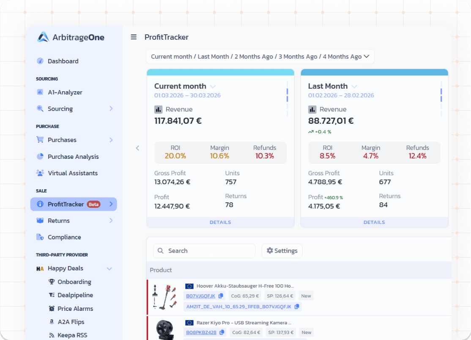This screenshot has height=340, width=471.
Task: Open Virtual Assistants in the sidebar
Action: pyautogui.click(x=74, y=173)
